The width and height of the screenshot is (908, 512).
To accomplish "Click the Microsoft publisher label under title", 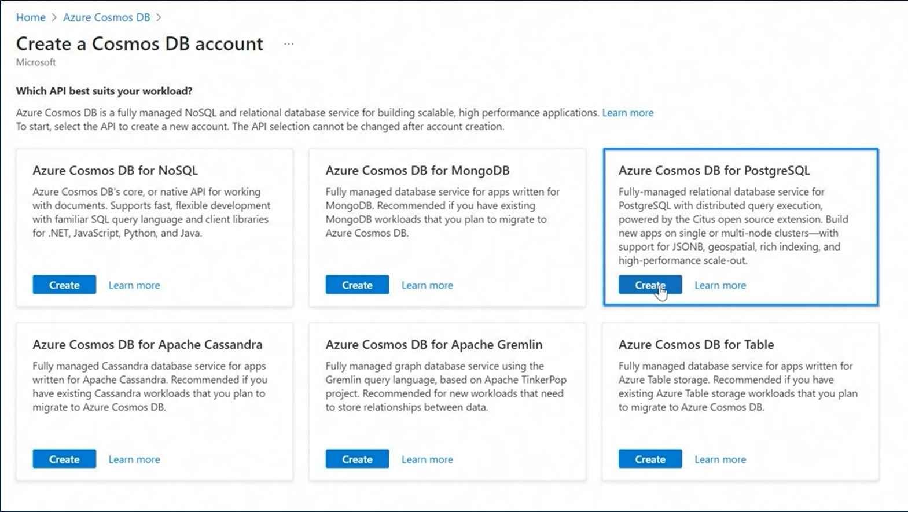I will tap(36, 62).
